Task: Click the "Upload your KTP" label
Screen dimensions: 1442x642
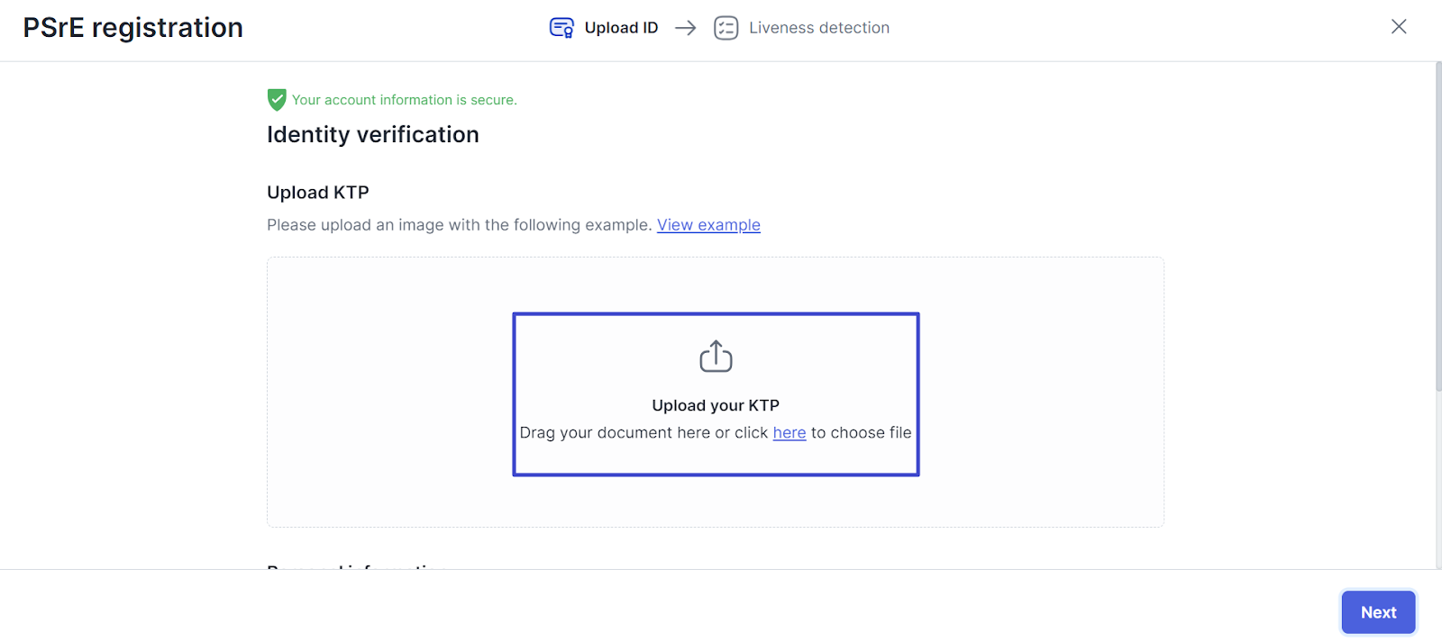Action: (x=716, y=406)
